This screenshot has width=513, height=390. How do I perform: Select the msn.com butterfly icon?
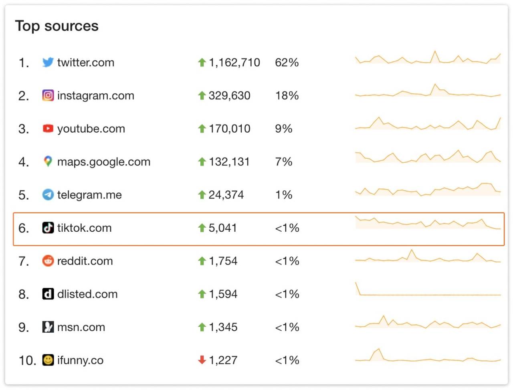click(48, 327)
